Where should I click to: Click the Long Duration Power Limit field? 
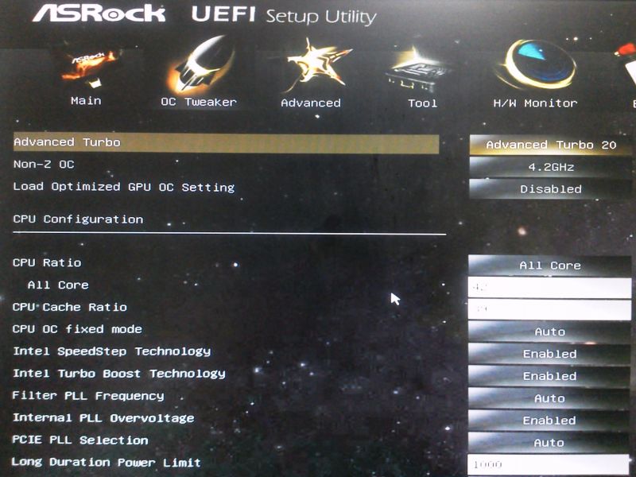(549, 464)
